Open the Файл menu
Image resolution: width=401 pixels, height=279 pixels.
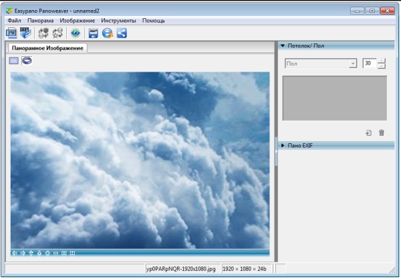point(14,21)
